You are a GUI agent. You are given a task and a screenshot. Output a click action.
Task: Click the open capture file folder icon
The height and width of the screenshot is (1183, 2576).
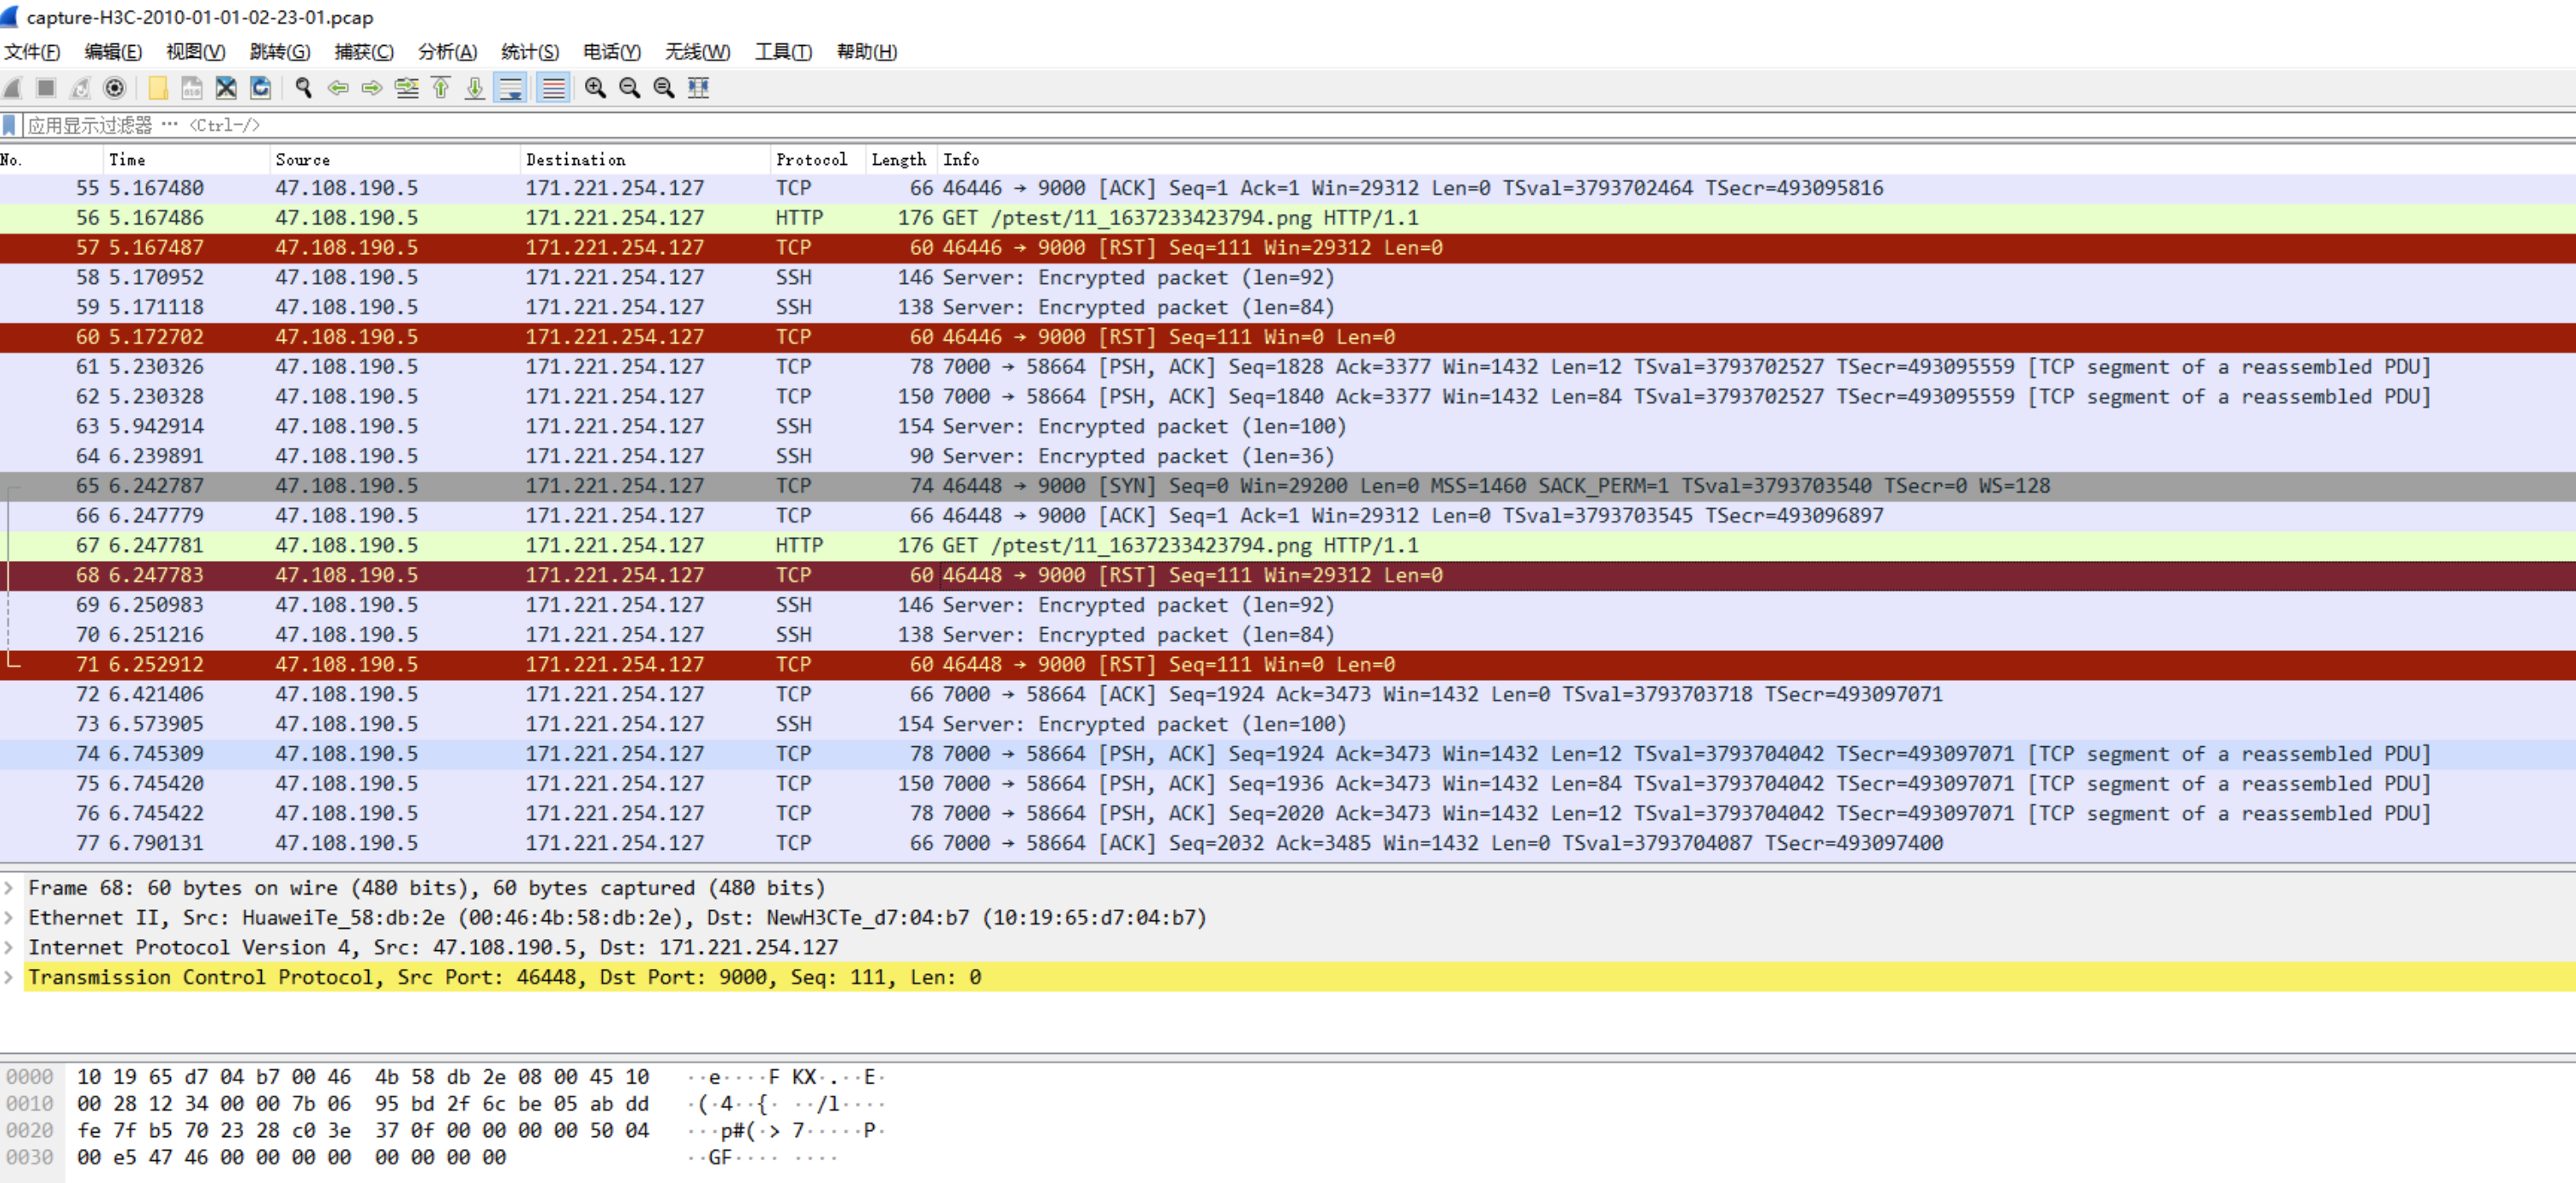tap(158, 88)
